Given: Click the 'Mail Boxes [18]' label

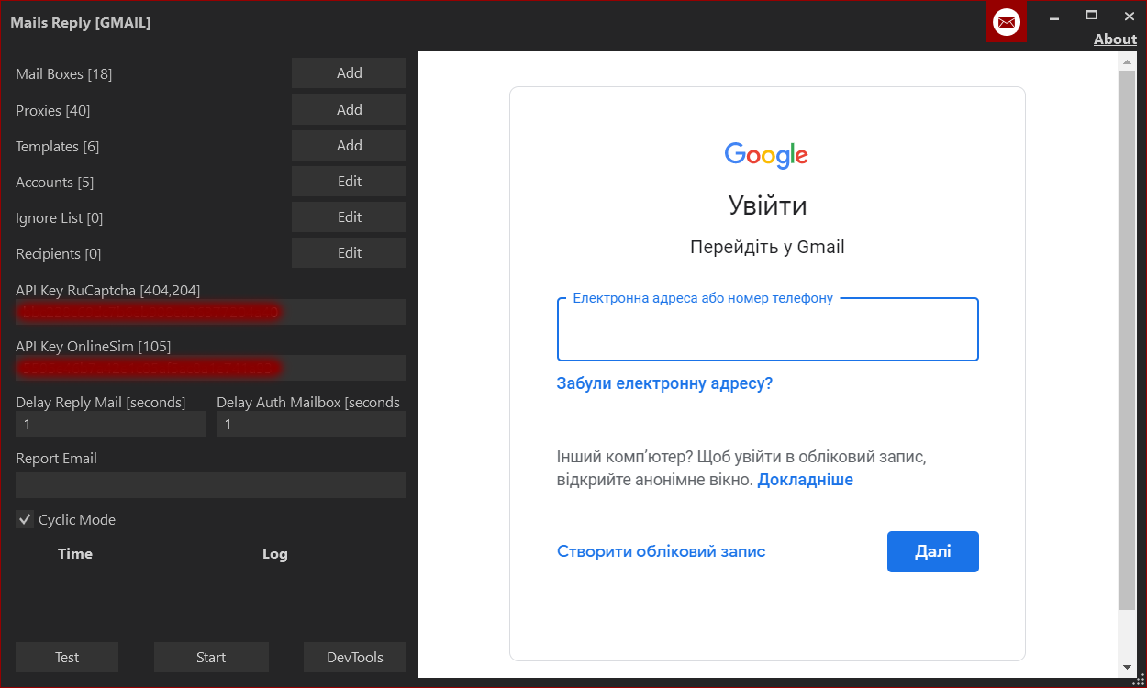Looking at the screenshot, I should 64,73.
